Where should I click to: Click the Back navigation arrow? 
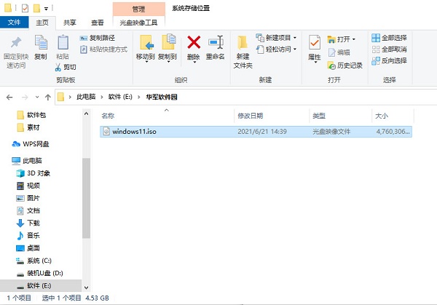click(9, 98)
